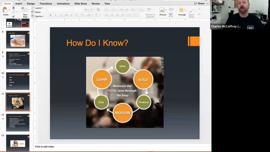Open the Shapes gallery icon
The width and height of the screenshot is (270, 152).
click(x=170, y=9)
